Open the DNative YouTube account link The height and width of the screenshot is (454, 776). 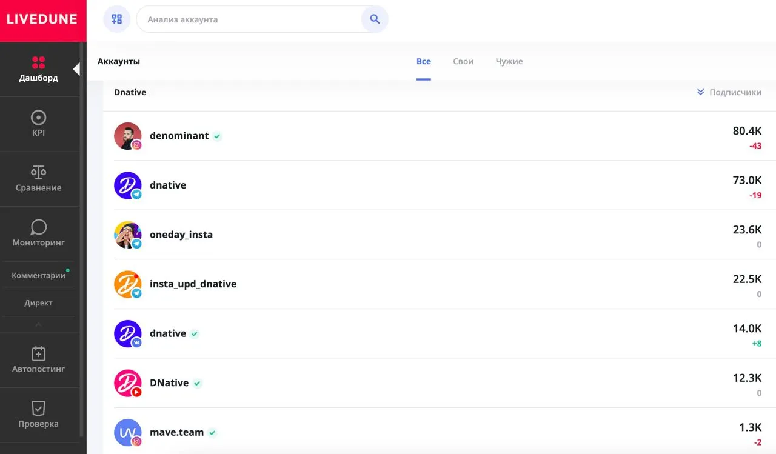pyautogui.click(x=169, y=383)
